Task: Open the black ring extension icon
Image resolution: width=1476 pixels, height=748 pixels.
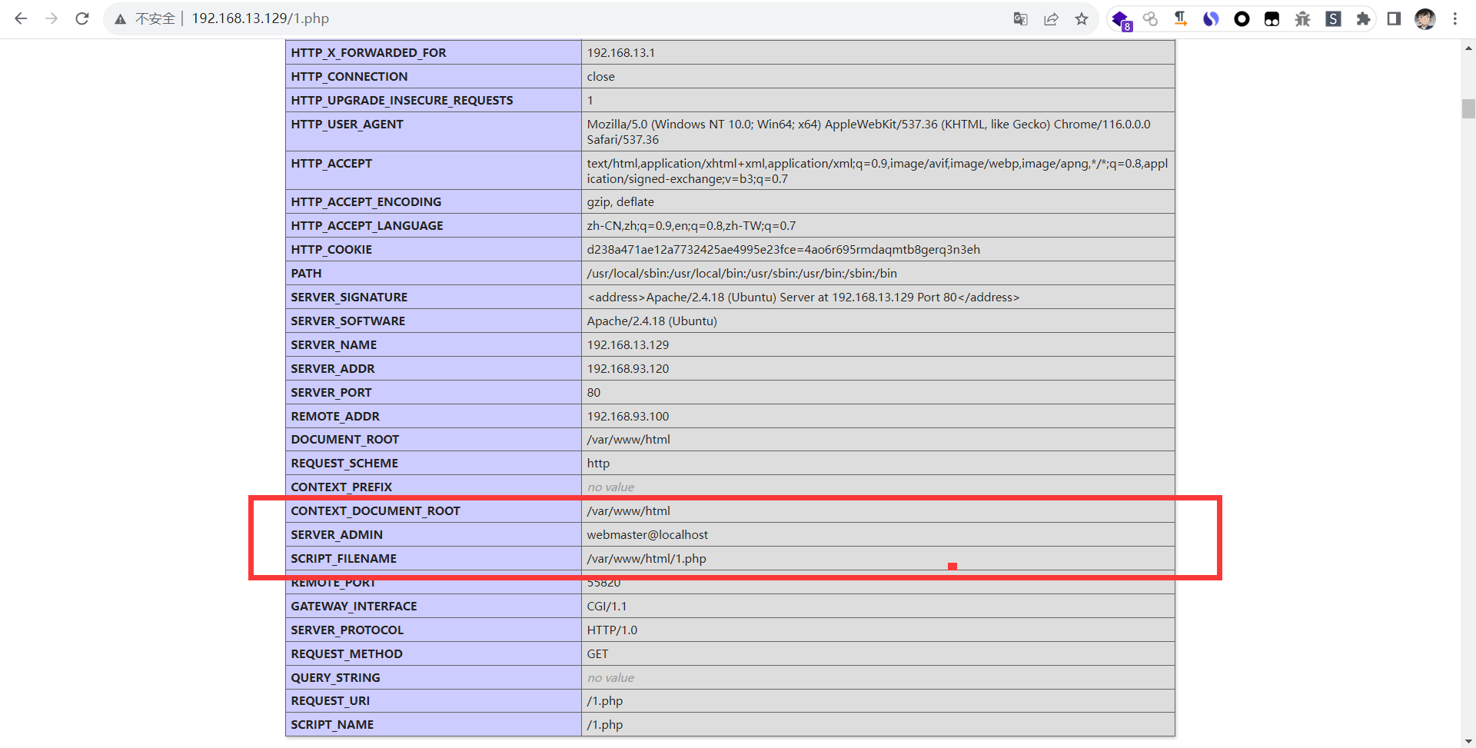Action: 1242,19
